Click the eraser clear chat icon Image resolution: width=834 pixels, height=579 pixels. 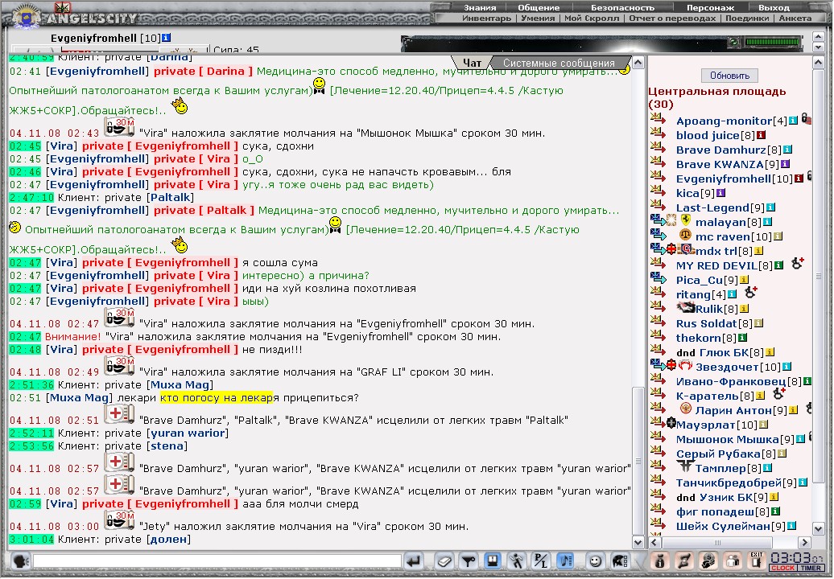point(444,561)
